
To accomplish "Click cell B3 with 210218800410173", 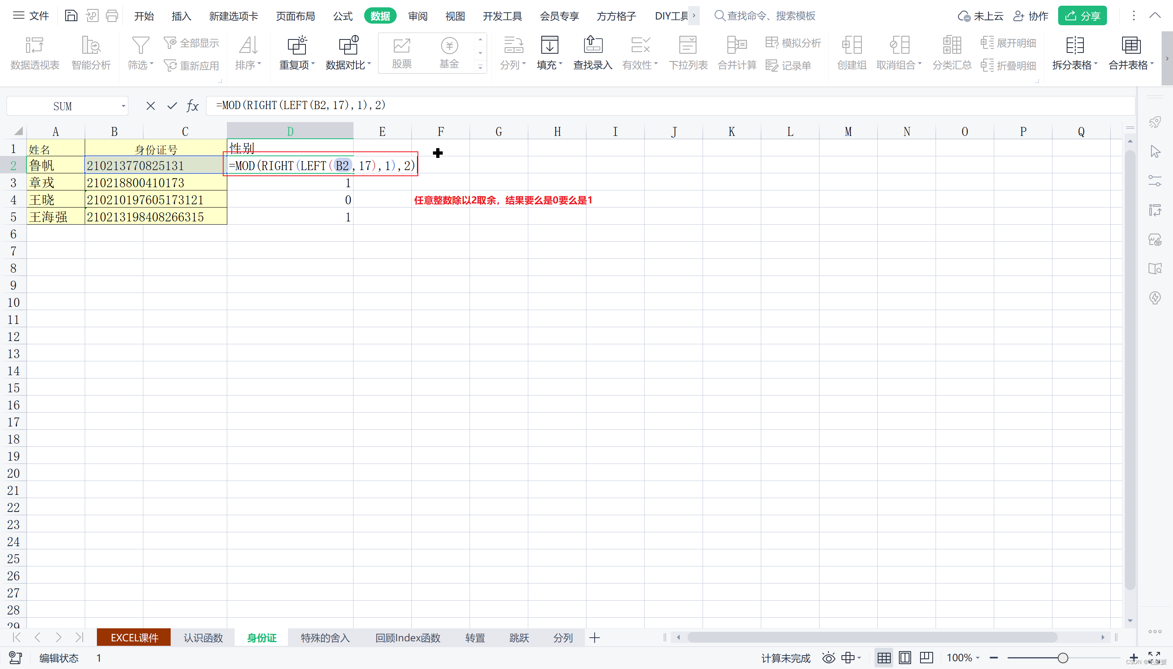I will [x=156, y=182].
